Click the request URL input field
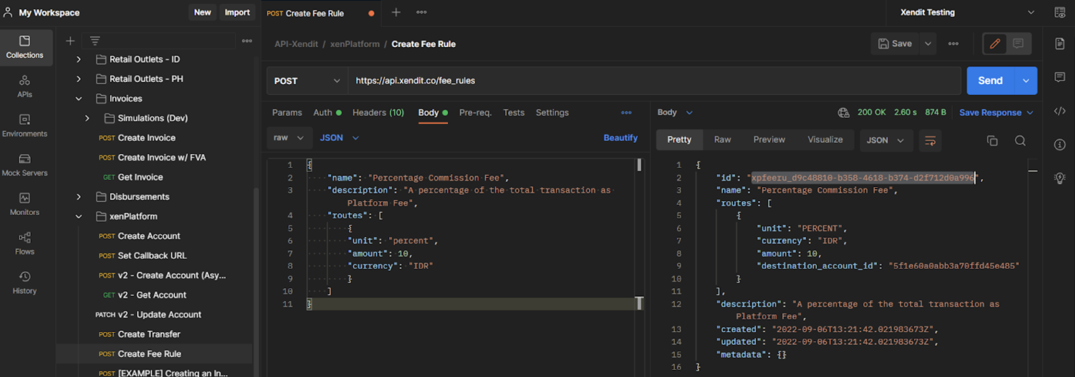This screenshot has height=377, width=1075. (x=654, y=81)
